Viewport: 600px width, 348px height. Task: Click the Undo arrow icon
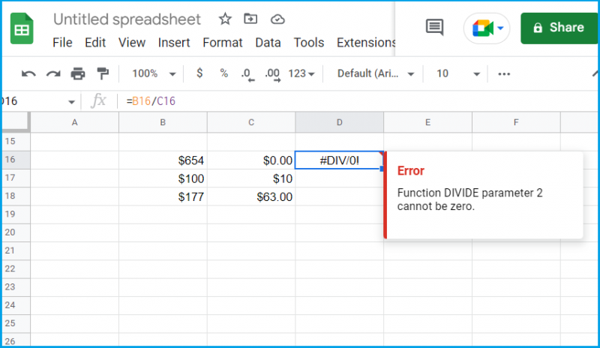click(28, 73)
